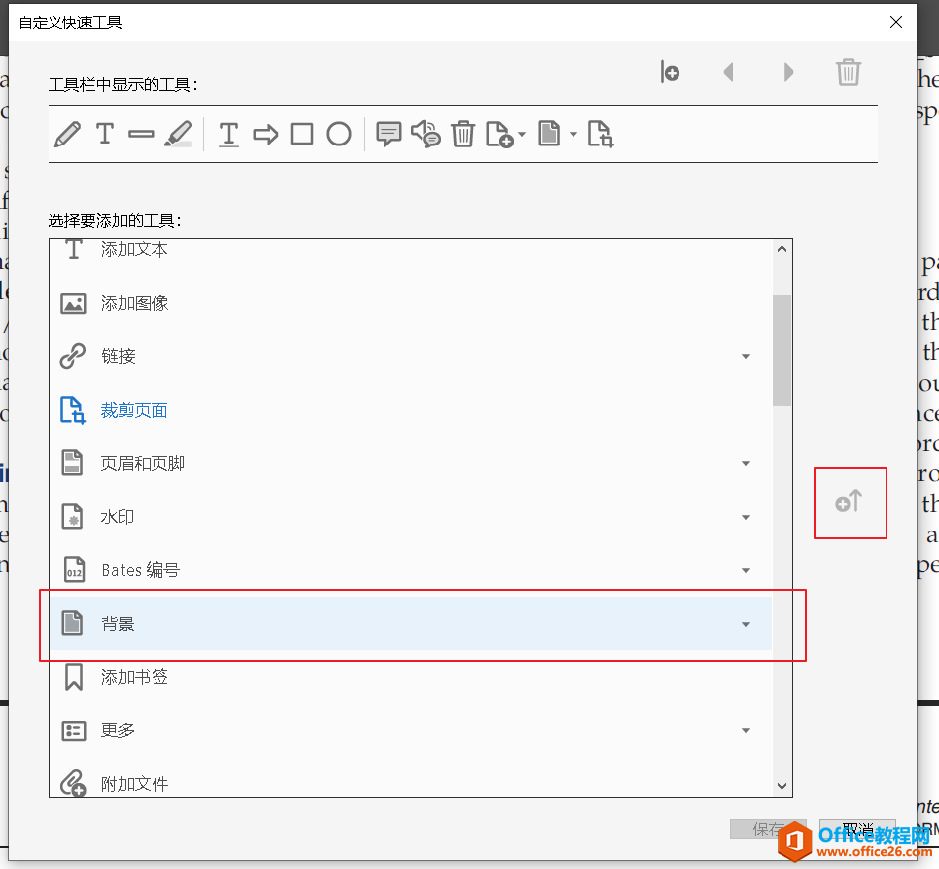Expand the 背景 row dropdown arrow
The image size is (939, 869).
746,624
